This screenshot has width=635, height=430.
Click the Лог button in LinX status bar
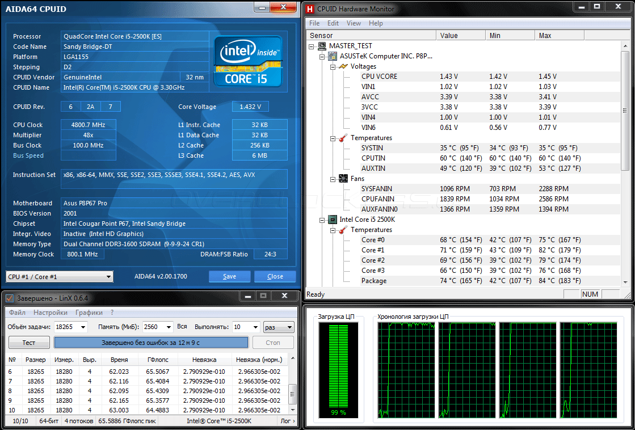point(288,421)
